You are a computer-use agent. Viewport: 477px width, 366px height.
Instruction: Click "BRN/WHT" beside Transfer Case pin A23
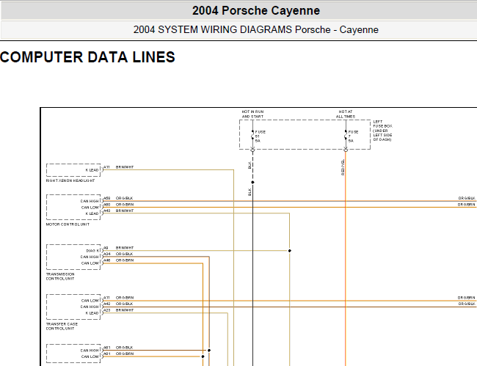(125, 310)
